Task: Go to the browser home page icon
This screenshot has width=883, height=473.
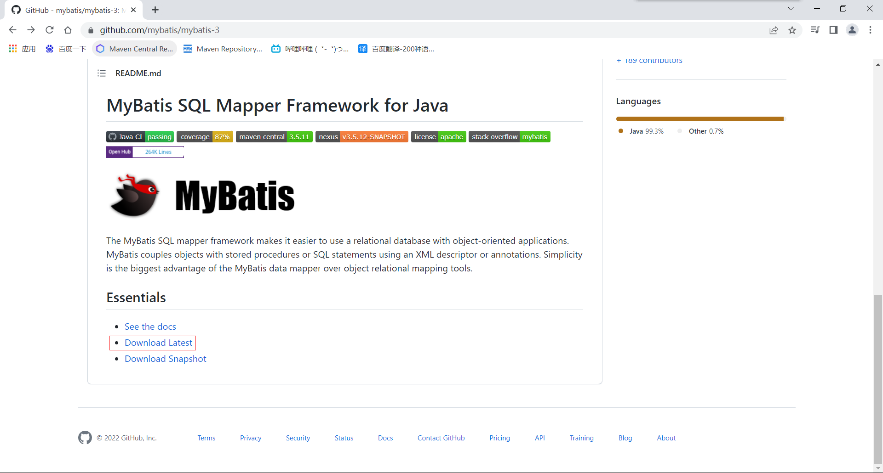Action: (x=68, y=30)
